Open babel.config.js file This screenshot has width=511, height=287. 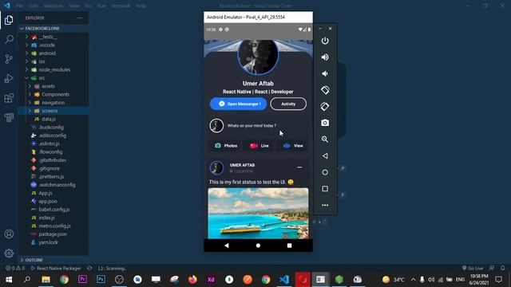[53, 210]
